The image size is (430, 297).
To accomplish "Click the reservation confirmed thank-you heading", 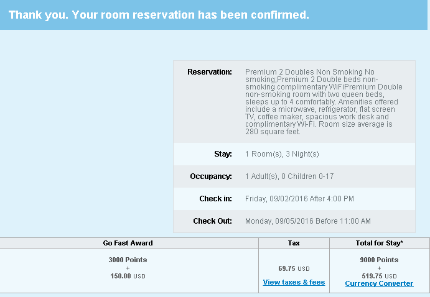I will tap(159, 14).
